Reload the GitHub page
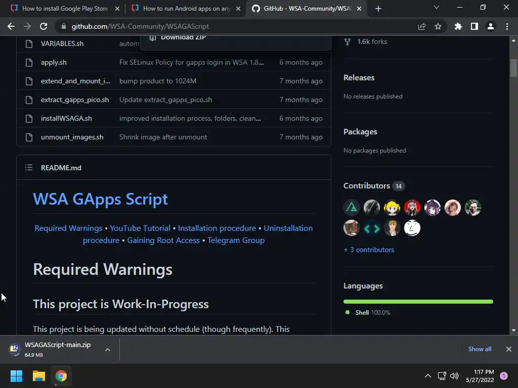Viewport: 518px width, 388px height. click(44, 26)
